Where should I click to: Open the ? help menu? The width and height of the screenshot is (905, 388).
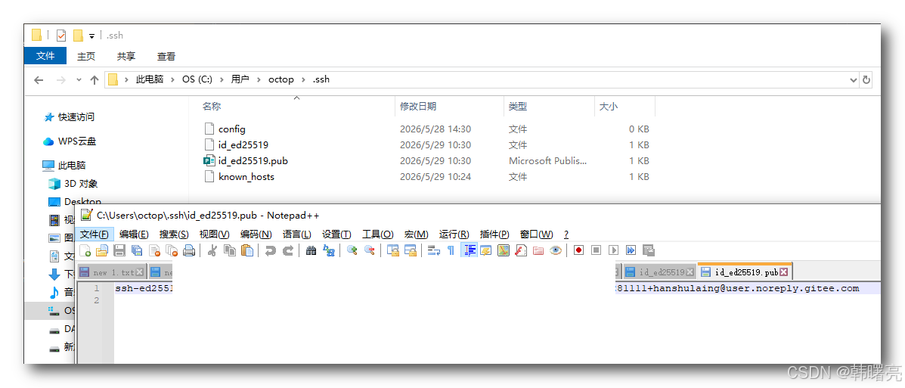point(566,234)
